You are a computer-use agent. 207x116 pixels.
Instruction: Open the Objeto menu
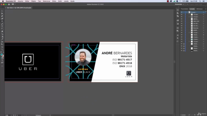pyautogui.click(x=33, y=1)
